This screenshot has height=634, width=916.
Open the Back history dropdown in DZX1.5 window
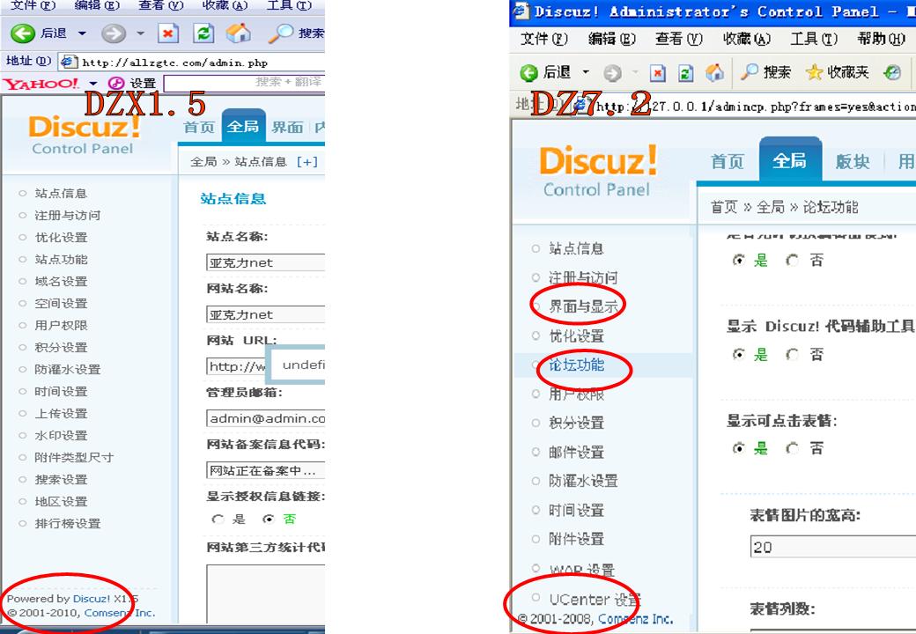(83, 33)
